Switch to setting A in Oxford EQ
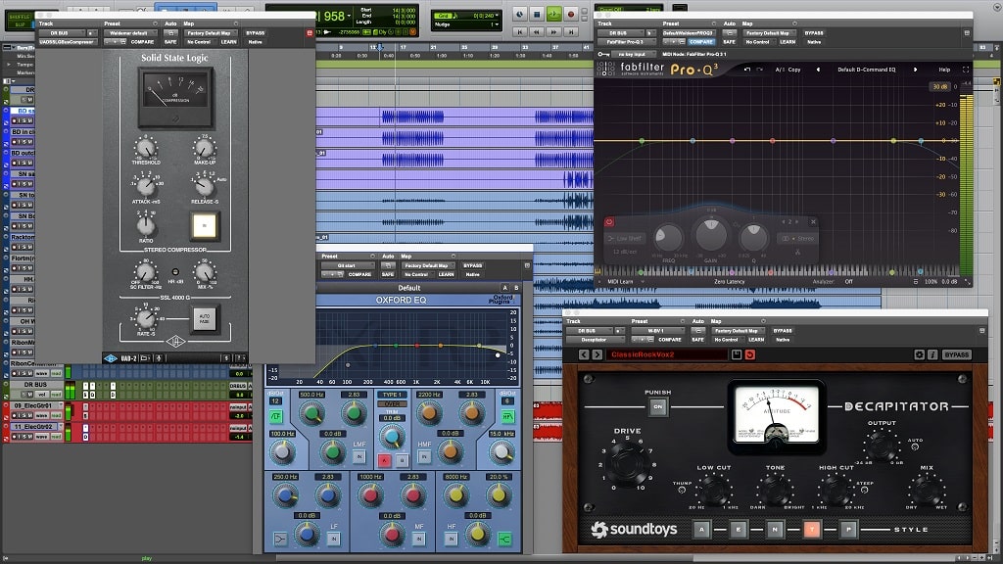 click(x=504, y=288)
